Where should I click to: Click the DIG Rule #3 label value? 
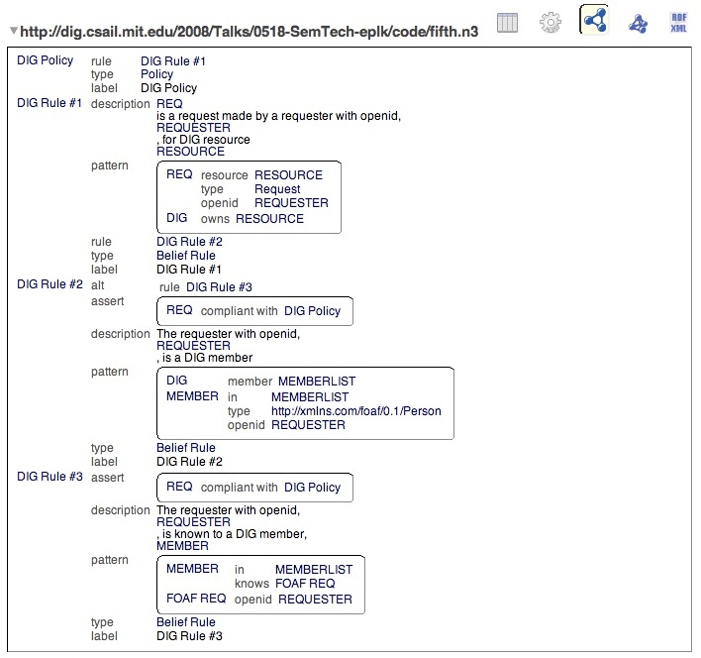[x=189, y=636]
